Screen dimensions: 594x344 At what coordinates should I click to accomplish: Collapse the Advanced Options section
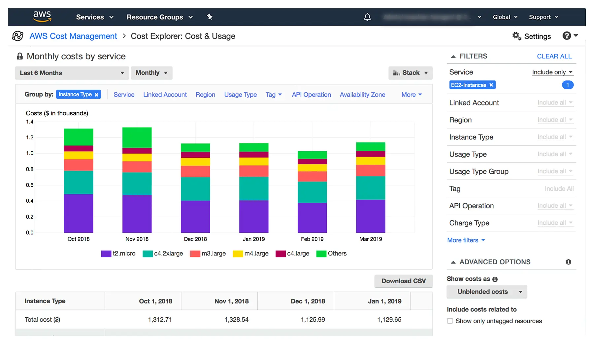453,262
